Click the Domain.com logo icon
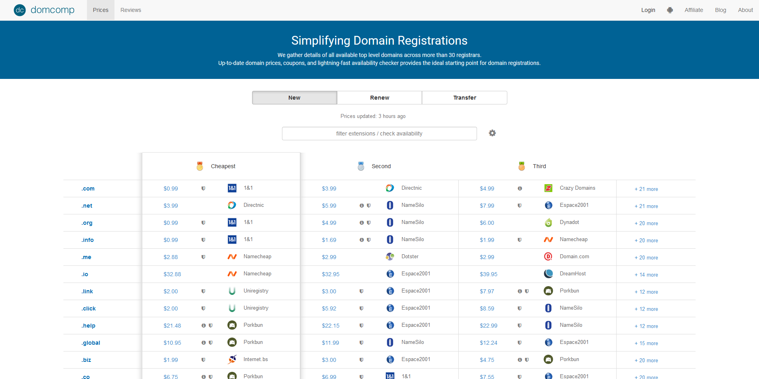The height and width of the screenshot is (379, 759). pyautogui.click(x=548, y=257)
